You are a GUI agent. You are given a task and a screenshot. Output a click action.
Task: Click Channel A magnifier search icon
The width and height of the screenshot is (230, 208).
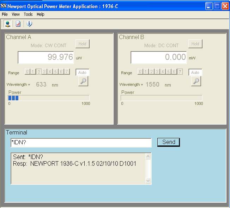[x=83, y=81]
